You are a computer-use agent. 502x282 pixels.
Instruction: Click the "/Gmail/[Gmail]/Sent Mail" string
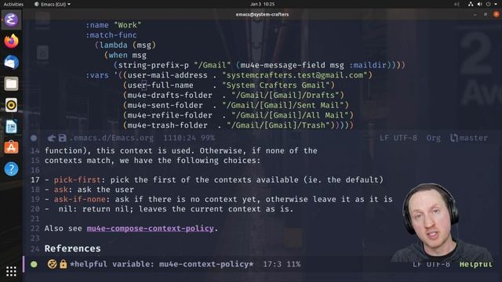(x=282, y=105)
